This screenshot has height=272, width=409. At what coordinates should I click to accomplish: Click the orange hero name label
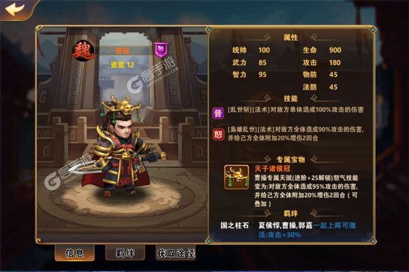click(x=122, y=51)
